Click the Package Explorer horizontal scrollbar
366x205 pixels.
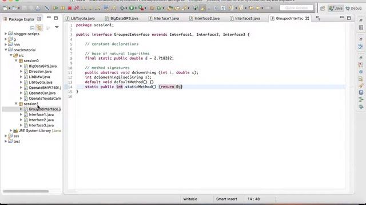coord(26,191)
